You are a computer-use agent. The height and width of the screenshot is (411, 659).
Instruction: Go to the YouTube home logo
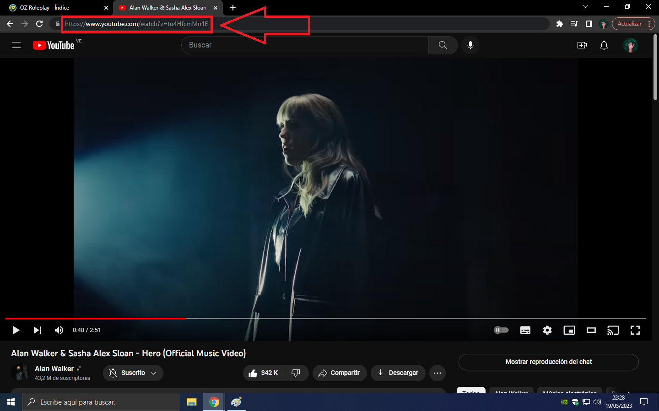click(54, 45)
